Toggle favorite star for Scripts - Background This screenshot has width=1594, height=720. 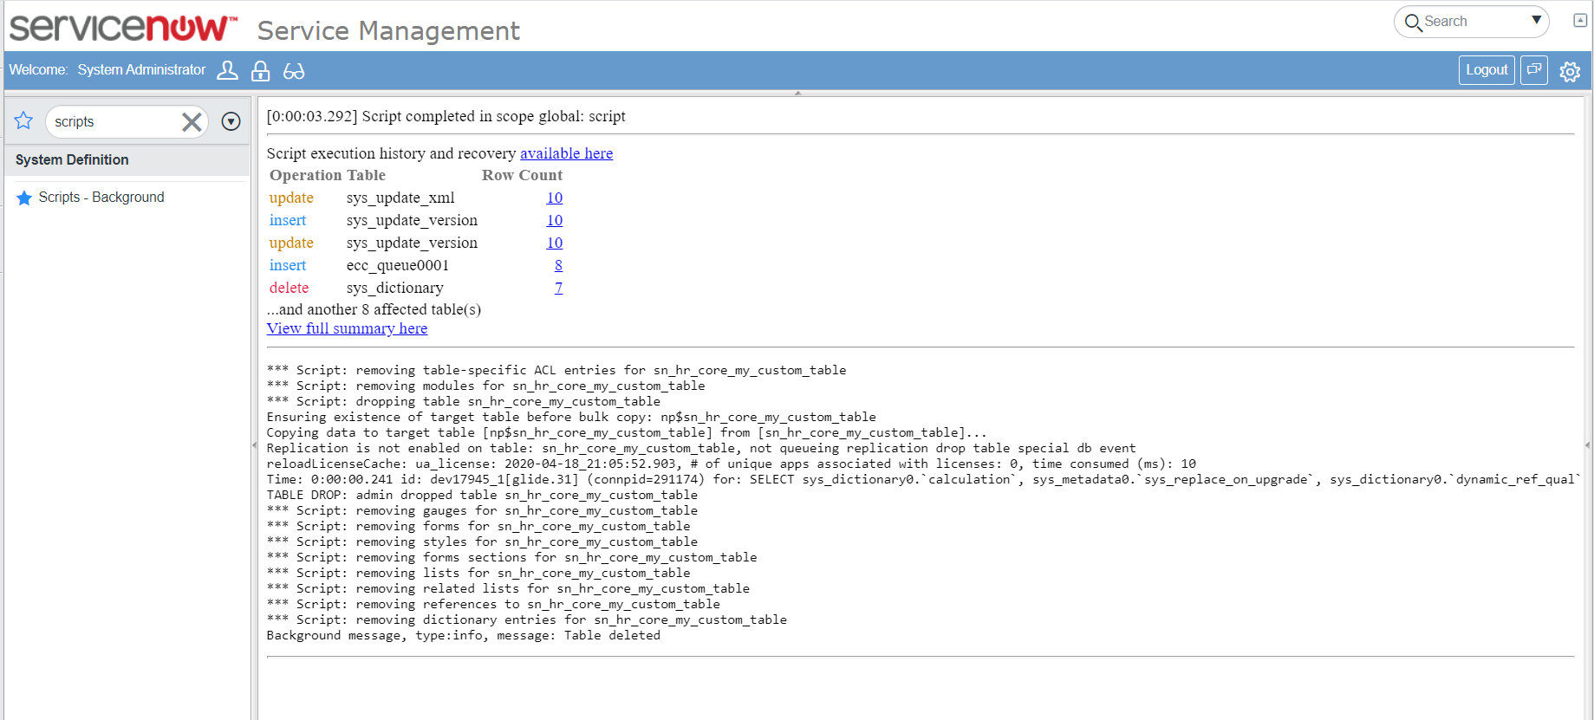[x=24, y=198]
